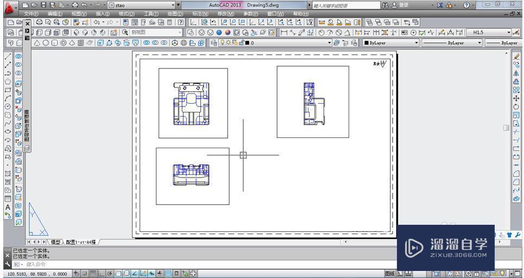524x278 pixels.
Task: Click the Realistic blue sphere visual style icon
Action: click(219, 33)
